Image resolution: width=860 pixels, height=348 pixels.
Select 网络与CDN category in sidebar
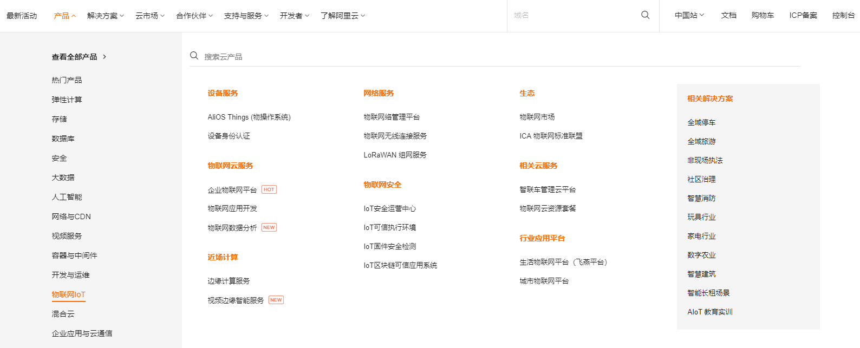pos(71,216)
